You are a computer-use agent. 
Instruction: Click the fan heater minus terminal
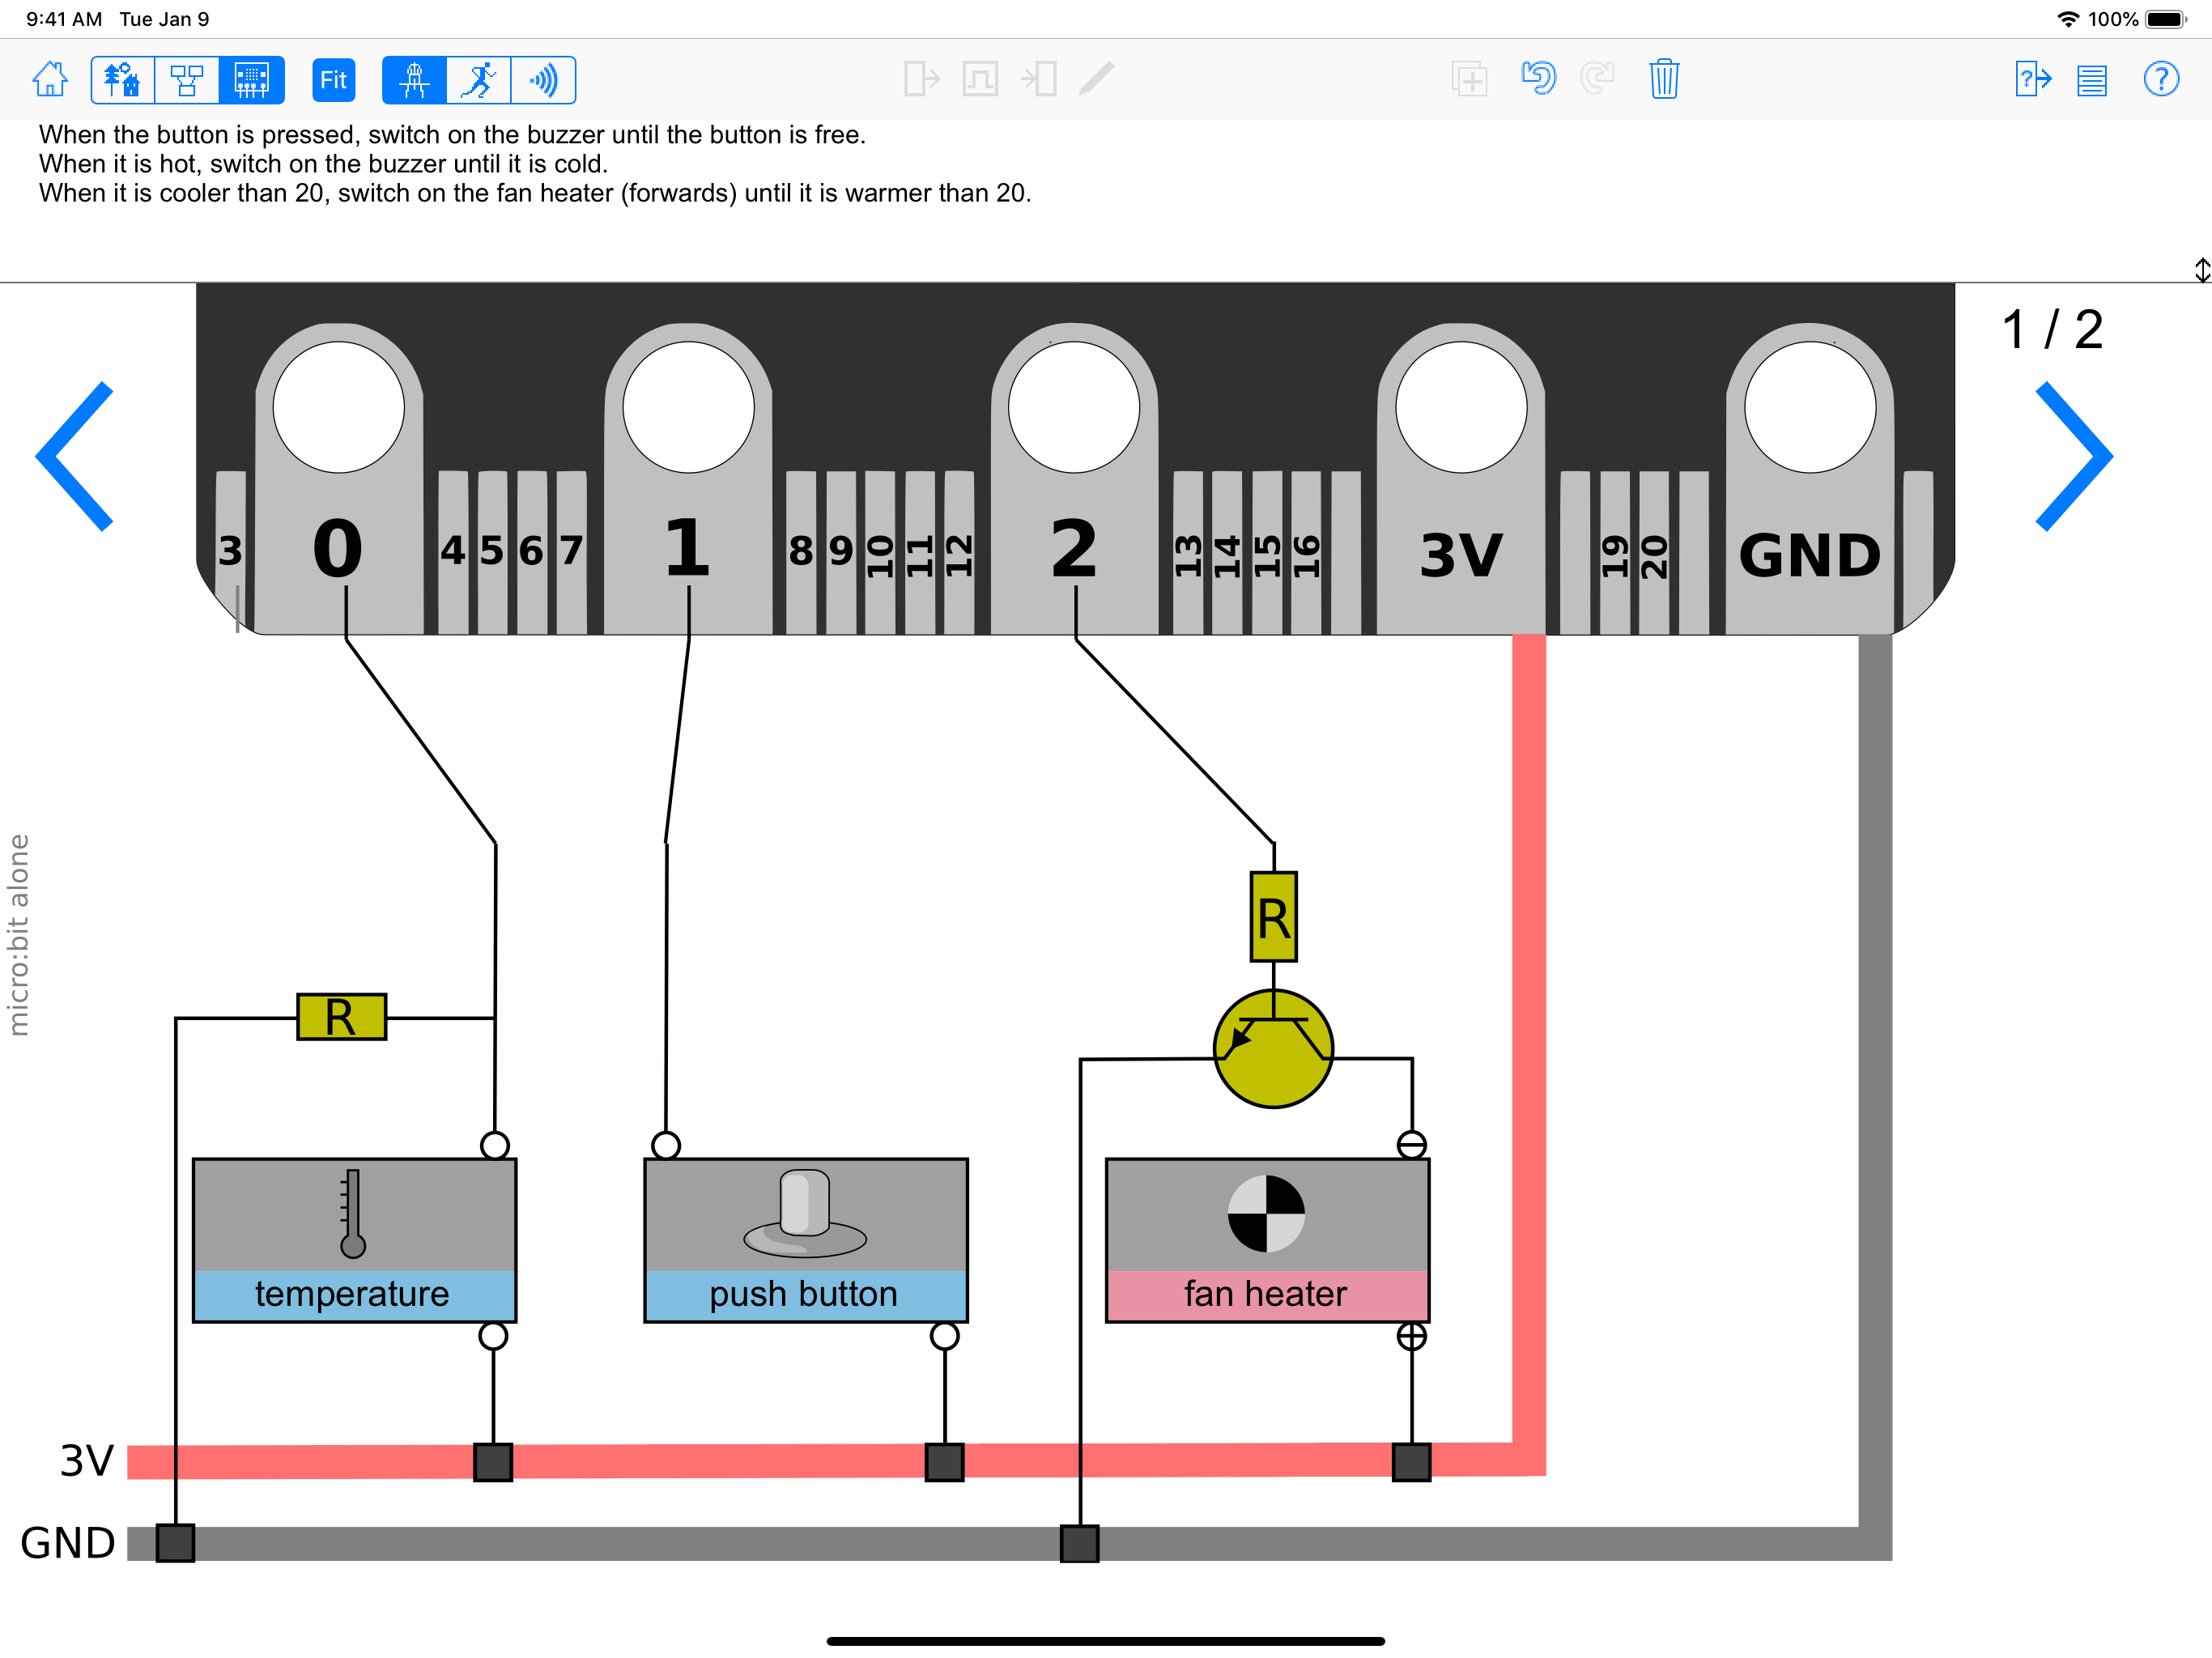tap(1411, 1145)
